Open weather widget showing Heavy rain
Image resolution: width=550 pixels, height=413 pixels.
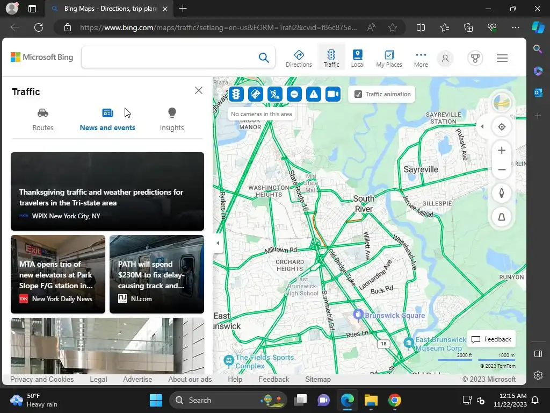[x=34, y=400]
